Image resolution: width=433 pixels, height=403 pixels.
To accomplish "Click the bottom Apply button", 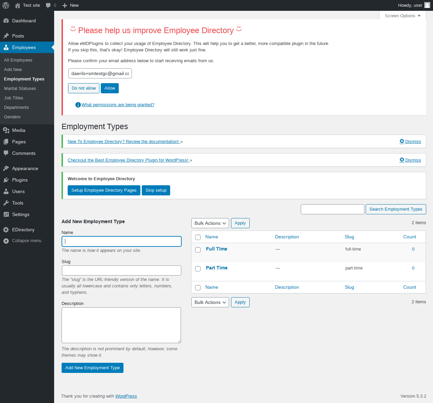I will [240, 302].
